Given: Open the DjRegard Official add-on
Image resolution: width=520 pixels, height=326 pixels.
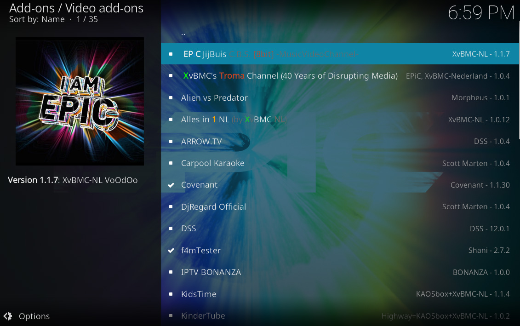Looking at the screenshot, I should coord(340,206).
